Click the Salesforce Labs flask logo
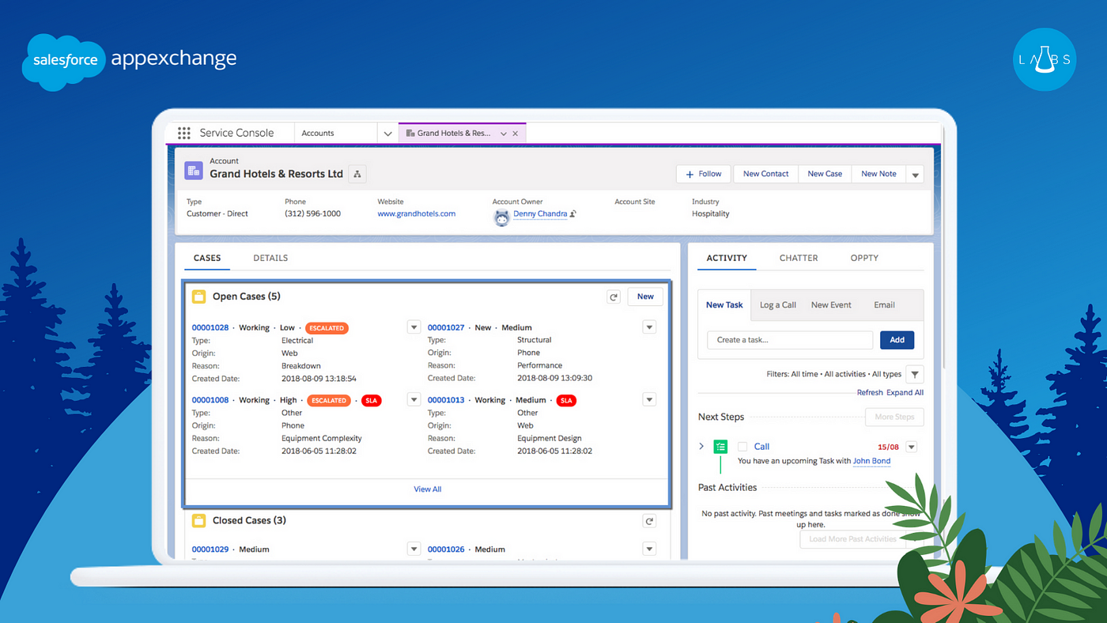The image size is (1107, 623). click(1045, 59)
